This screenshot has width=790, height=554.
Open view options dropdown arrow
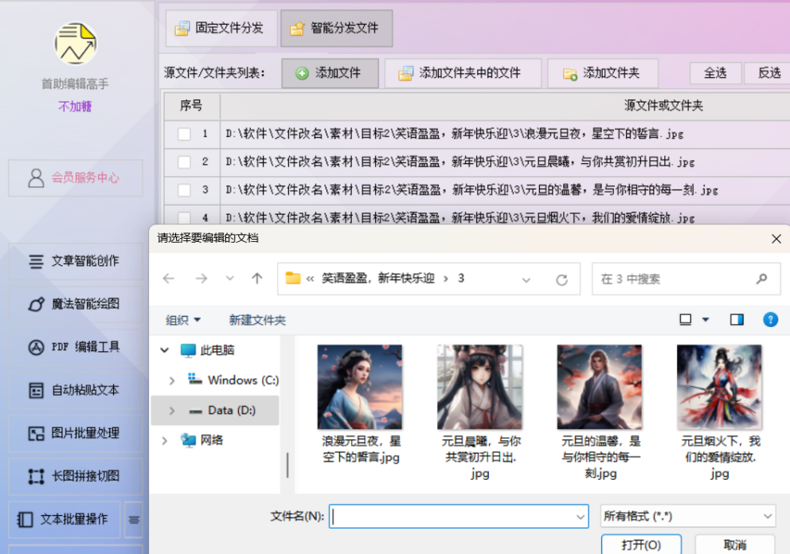(706, 320)
